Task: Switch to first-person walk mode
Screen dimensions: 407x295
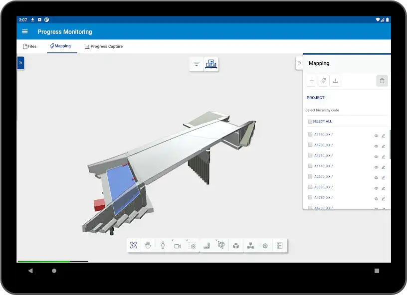Action: (x=163, y=246)
